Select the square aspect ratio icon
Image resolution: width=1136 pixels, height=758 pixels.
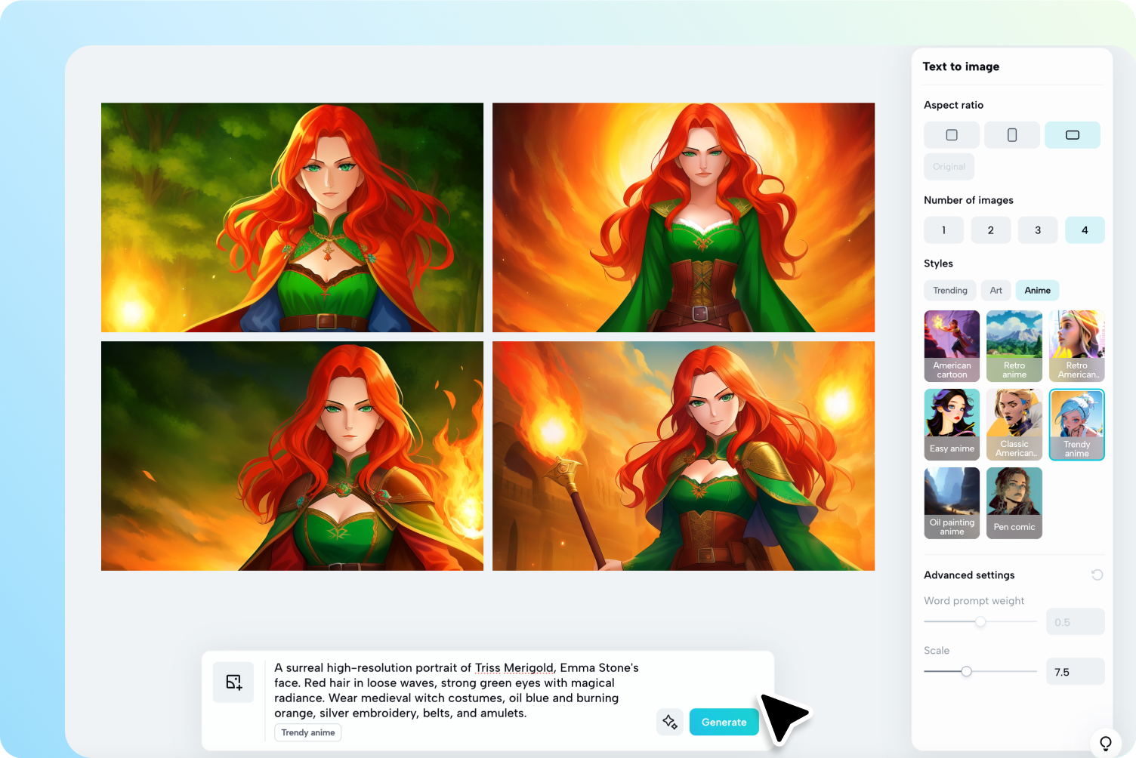click(x=951, y=134)
